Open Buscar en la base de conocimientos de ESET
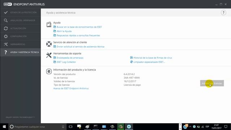 [x=79, y=27]
